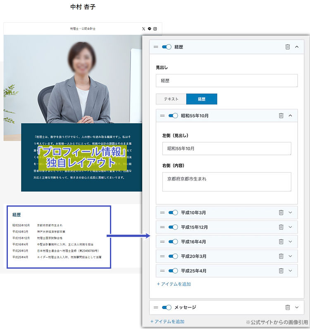This screenshot has height=329, width=310.
Task: Expand the 平成16年4月 item
Action: coord(290,242)
